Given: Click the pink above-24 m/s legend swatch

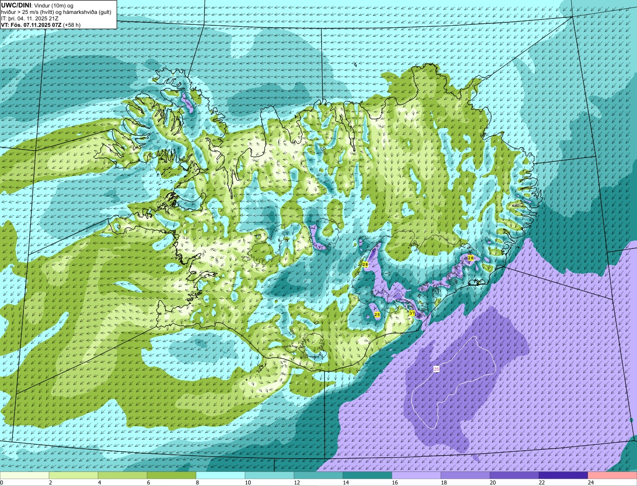Looking at the screenshot, I should point(613,475).
